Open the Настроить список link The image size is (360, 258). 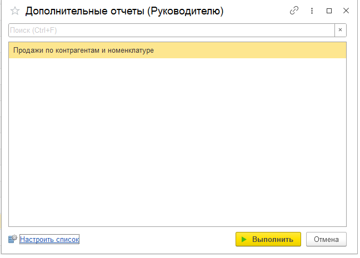click(49, 239)
